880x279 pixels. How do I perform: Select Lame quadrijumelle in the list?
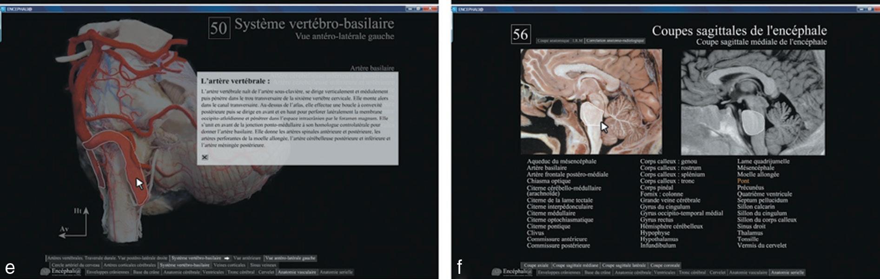tap(763, 161)
